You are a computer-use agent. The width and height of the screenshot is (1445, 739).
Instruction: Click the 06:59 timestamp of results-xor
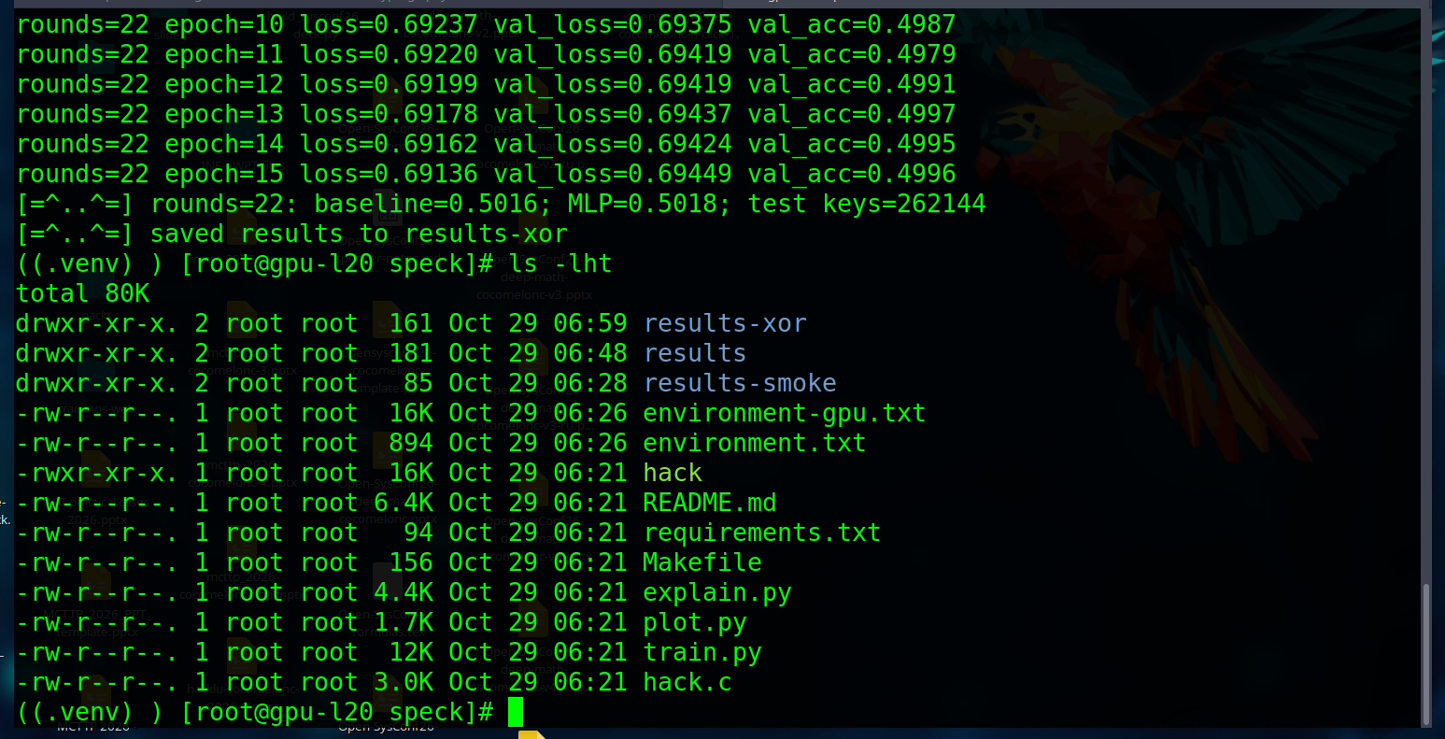(590, 323)
